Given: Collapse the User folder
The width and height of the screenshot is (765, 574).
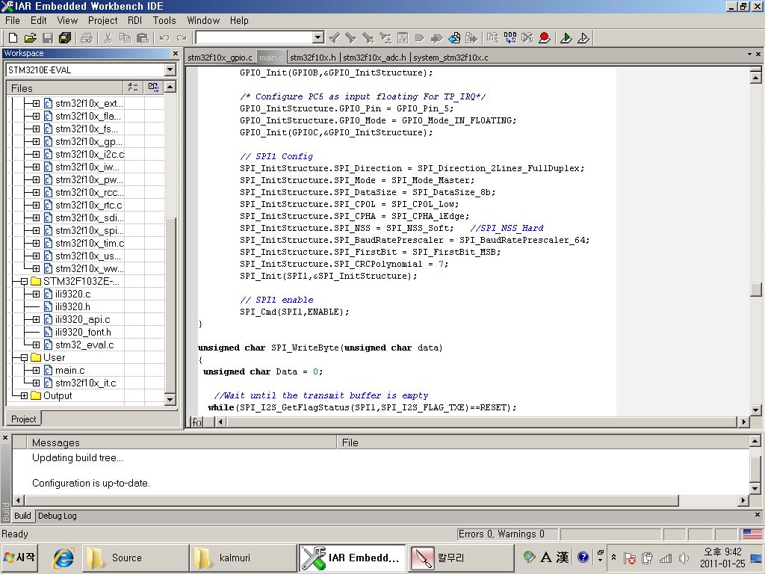Looking at the screenshot, I should (24, 358).
